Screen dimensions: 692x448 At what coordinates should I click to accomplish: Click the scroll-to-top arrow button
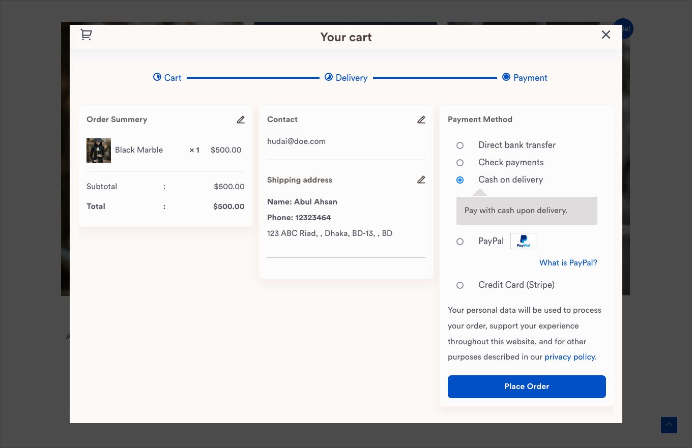tap(669, 425)
